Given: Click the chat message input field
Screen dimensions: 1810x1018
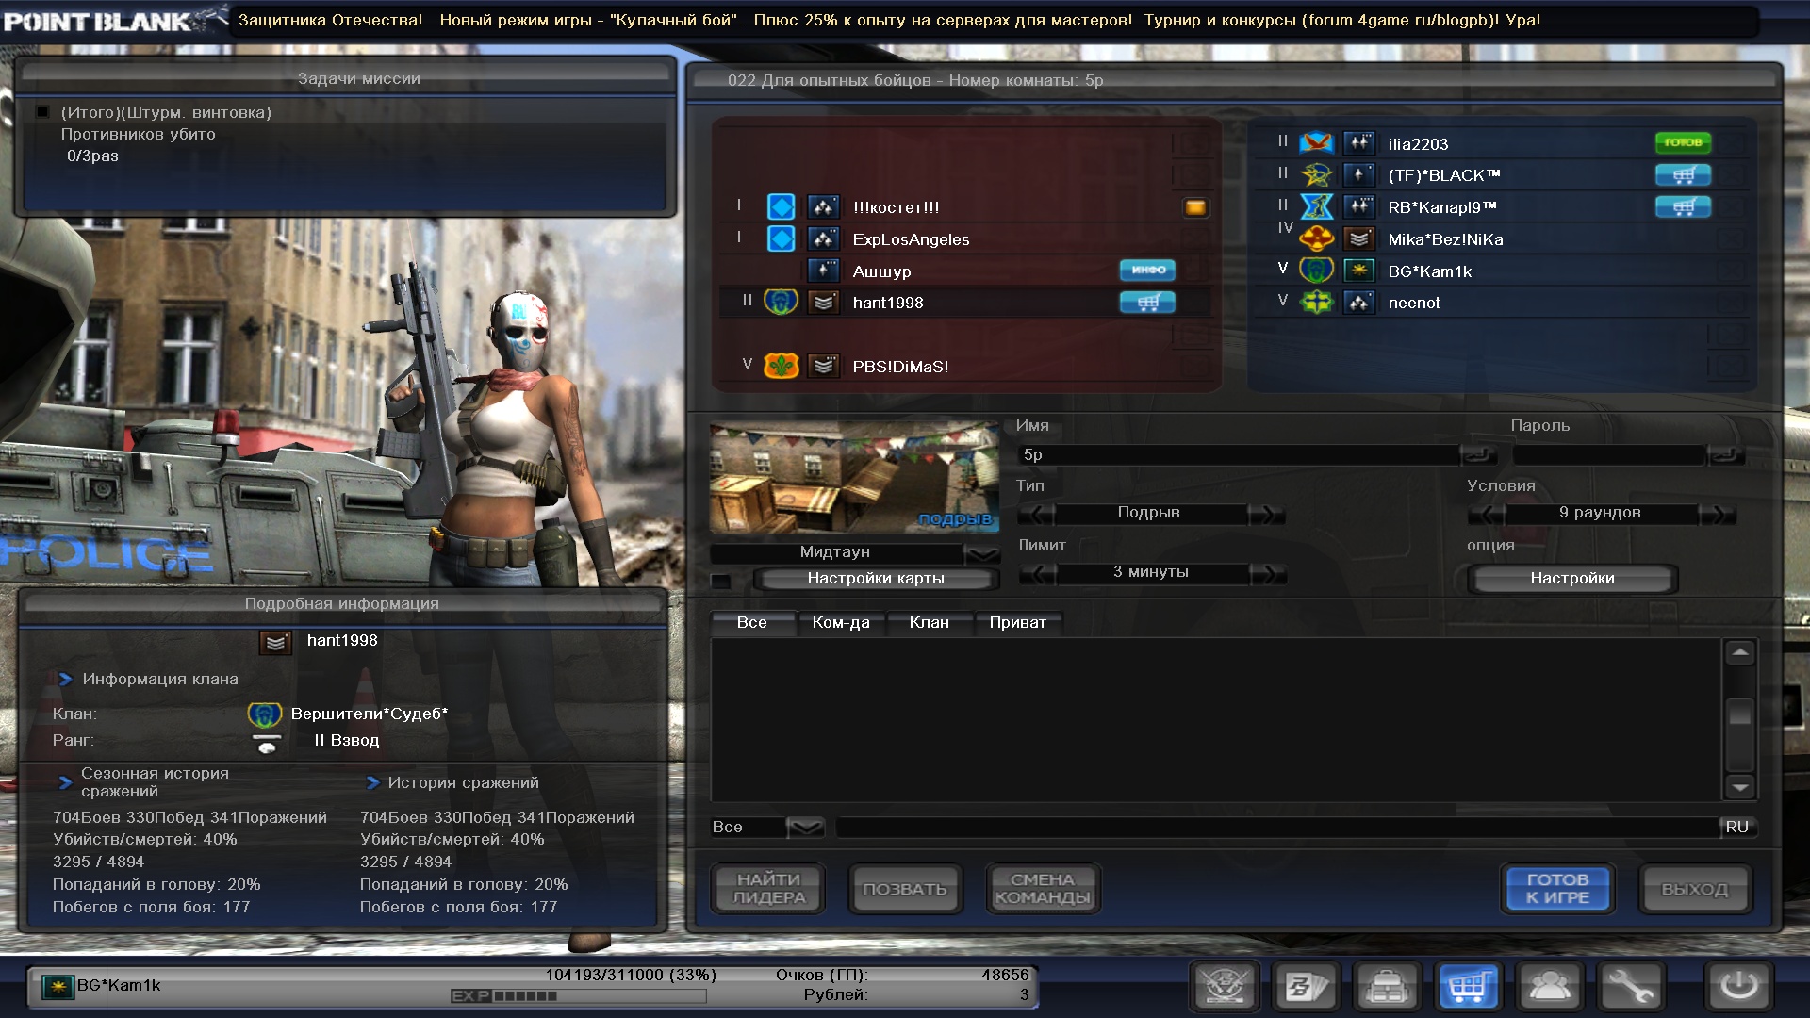Looking at the screenshot, I should coord(1277,828).
